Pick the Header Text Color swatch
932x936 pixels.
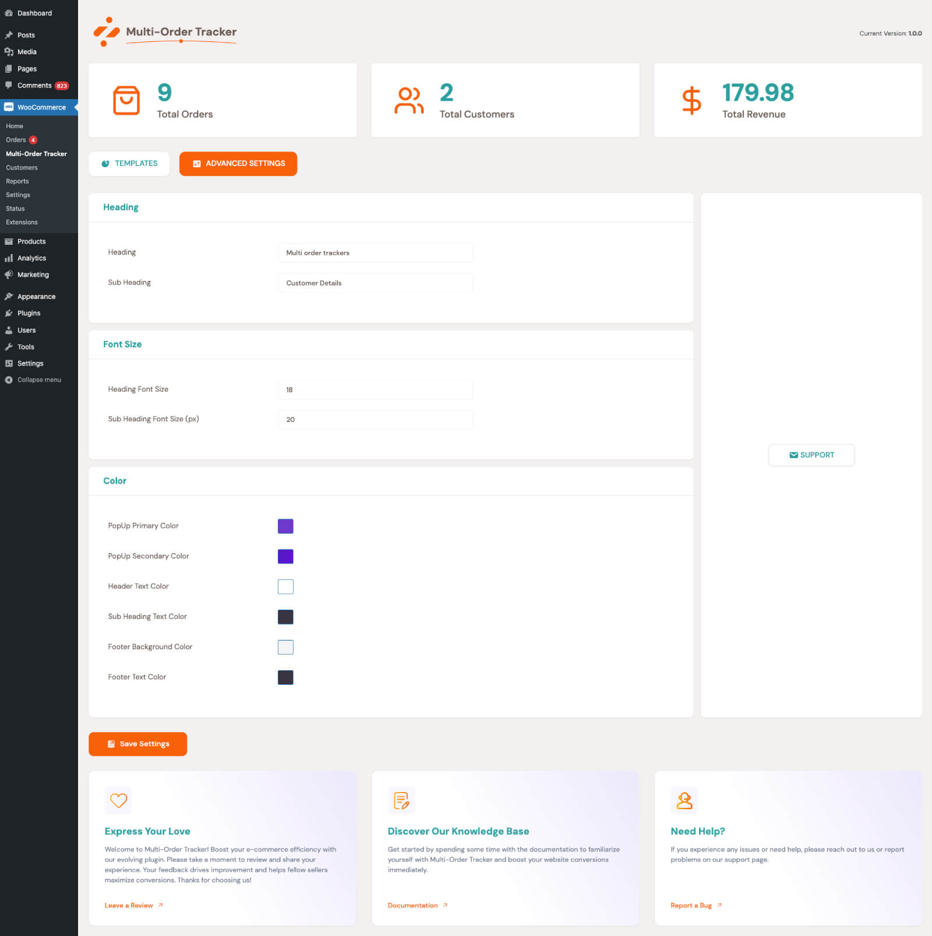285,587
